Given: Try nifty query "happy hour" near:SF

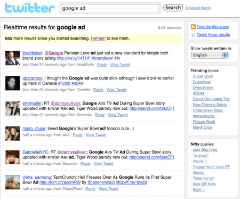Looking at the screenshot, I should pyautogui.click(x=211, y=167).
